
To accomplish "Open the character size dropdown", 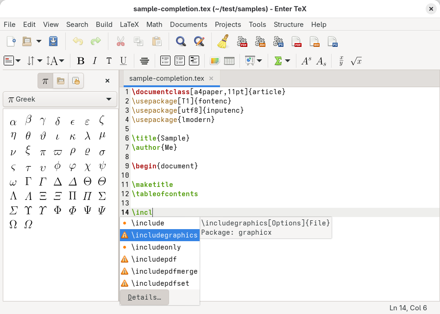I will pyautogui.click(x=55, y=61).
